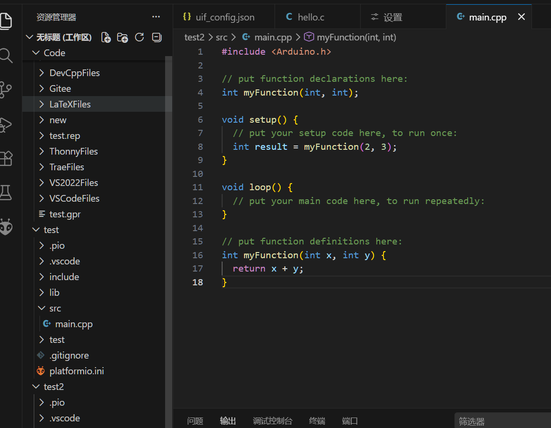
Task: Expand the DevCppFiles folder
Action: (x=41, y=73)
